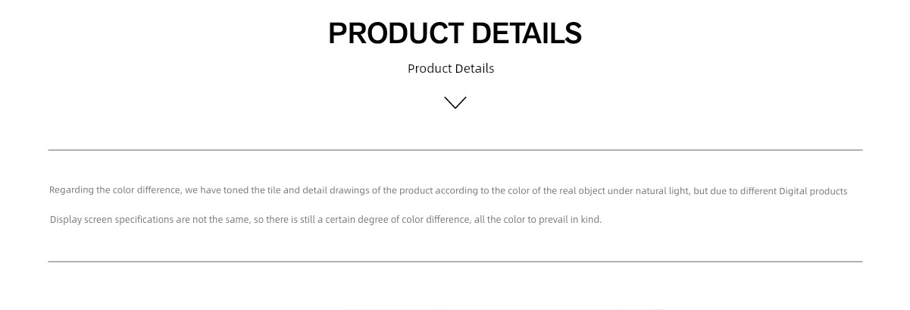Click the text 'Regarding the color difference'
The image size is (910, 310).
pos(115,190)
